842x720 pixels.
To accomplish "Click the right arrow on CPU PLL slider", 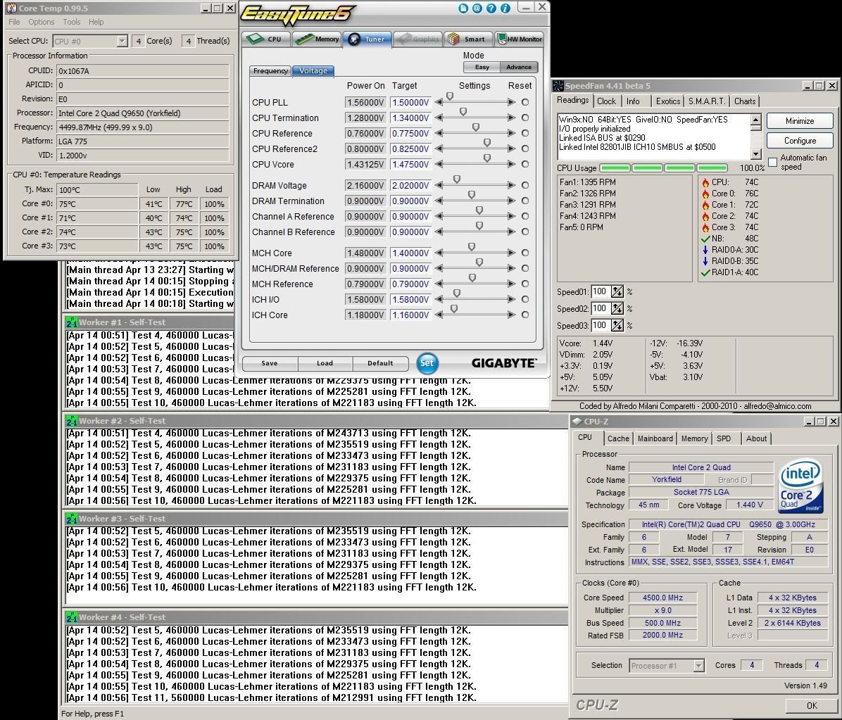I will pyautogui.click(x=511, y=102).
